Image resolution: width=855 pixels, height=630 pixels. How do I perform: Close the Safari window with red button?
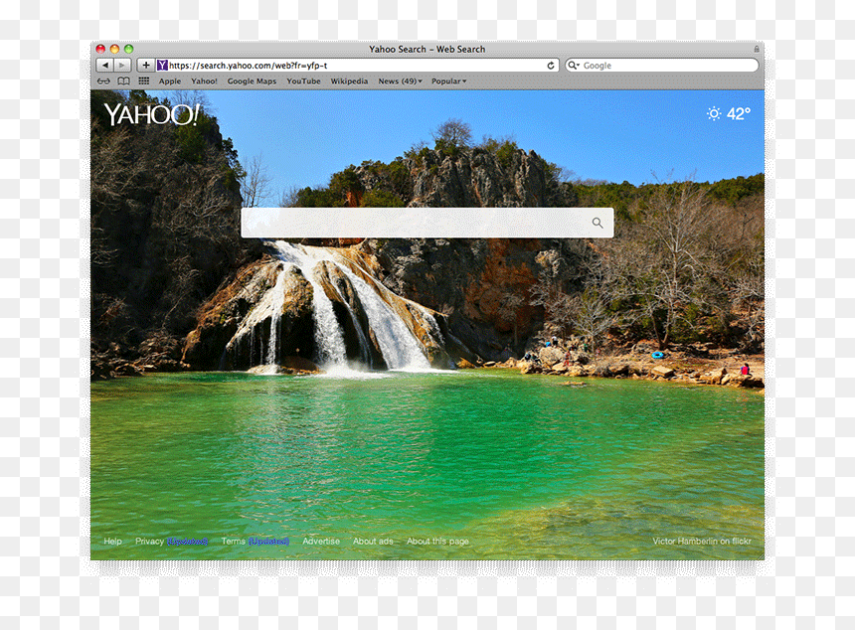tap(100, 49)
